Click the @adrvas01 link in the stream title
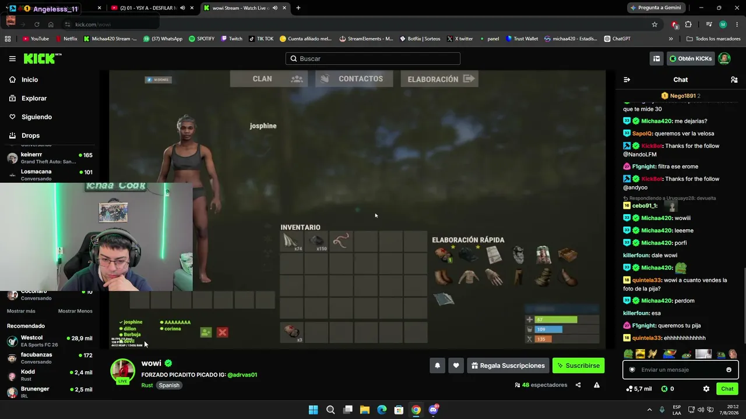746x419 pixels. 242,375
